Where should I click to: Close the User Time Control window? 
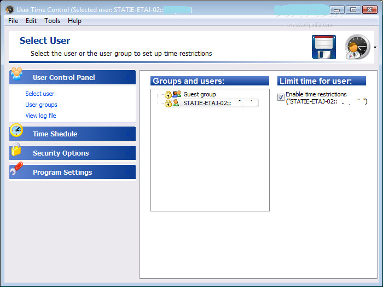[x=369, y=10]
